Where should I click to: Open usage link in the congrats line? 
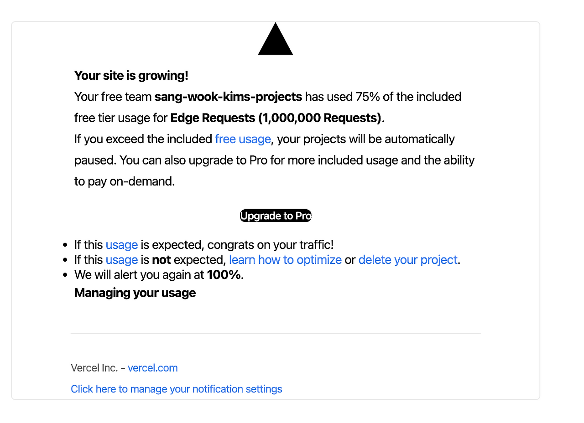coord(121,245)
